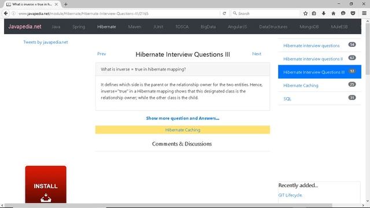
Task: Restore down the browser window
Action: pyautogui.click(x=351, y=4)
